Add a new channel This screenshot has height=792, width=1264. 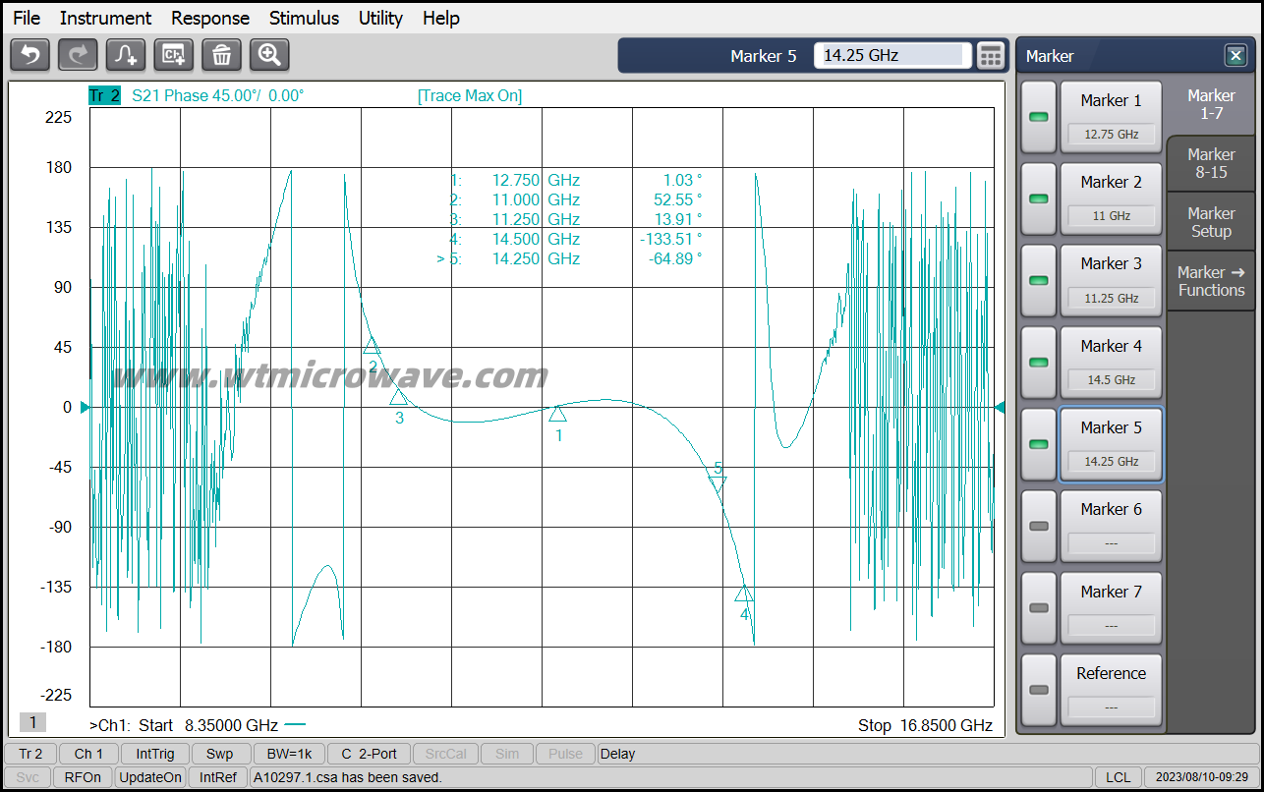pyautogui.click(x=173, y=55)
